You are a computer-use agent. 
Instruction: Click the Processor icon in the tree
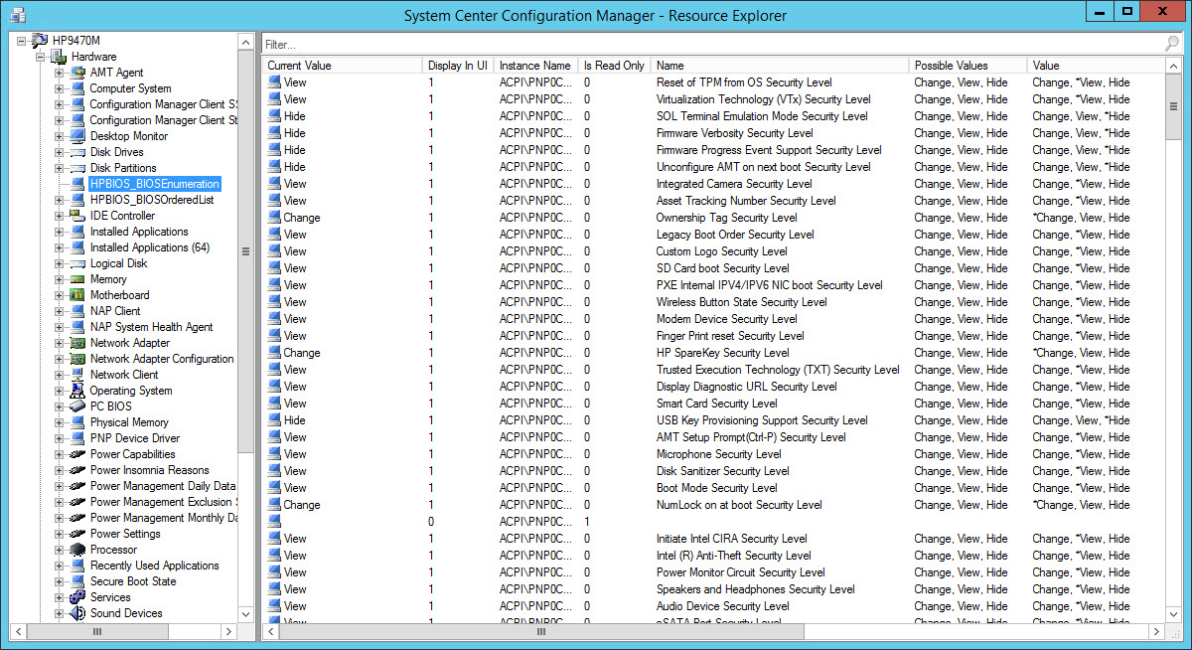point(77,550)
